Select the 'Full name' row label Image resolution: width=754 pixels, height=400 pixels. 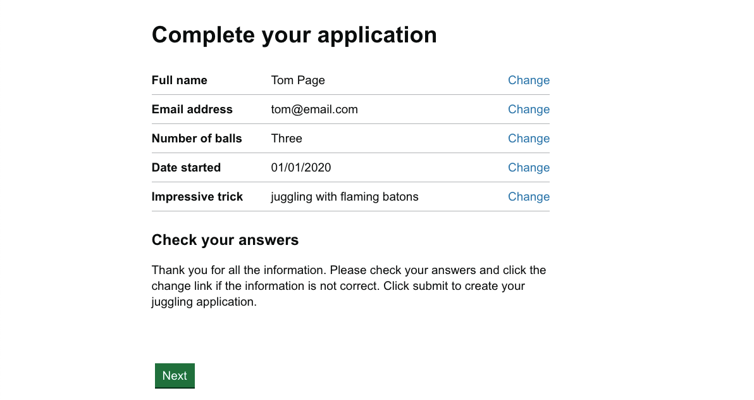tap(180, 80)
